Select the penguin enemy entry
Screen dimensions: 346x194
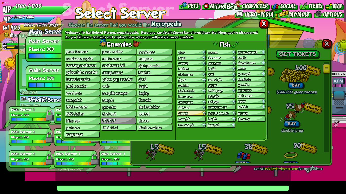[x=118, y=100]
